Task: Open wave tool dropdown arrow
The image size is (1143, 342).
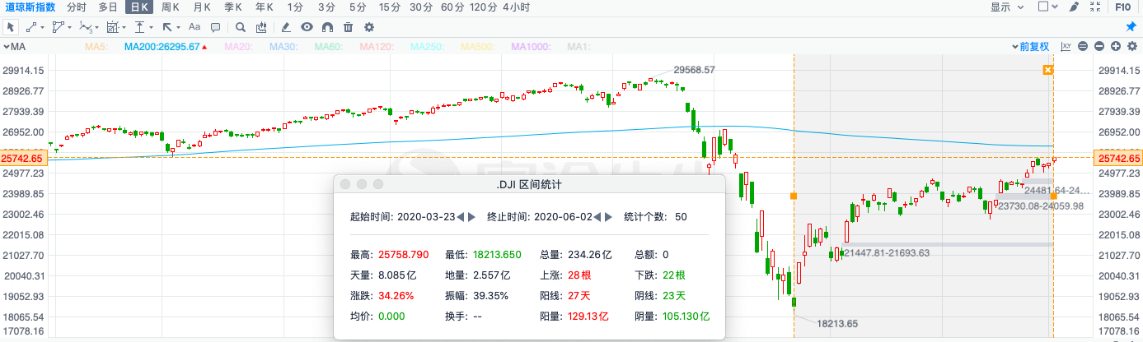Action: click(x=96, y=28)
